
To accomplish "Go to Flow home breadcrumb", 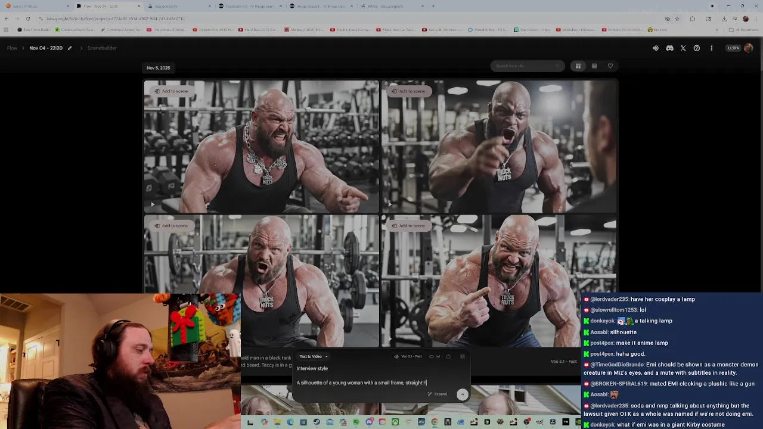I will point(12,48).
